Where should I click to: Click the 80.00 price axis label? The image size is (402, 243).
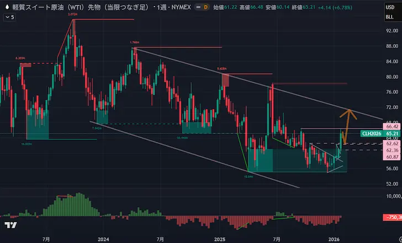click(x=392, y=77)
